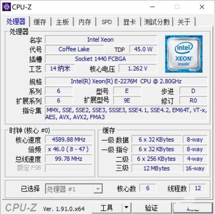Click the 核心速度 value field
The height and width of the screenshot is (214, 215).
pos(69,139)
